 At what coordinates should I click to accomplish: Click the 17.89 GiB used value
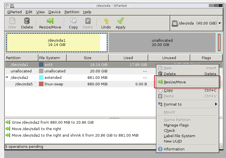(x=138, y=64)
